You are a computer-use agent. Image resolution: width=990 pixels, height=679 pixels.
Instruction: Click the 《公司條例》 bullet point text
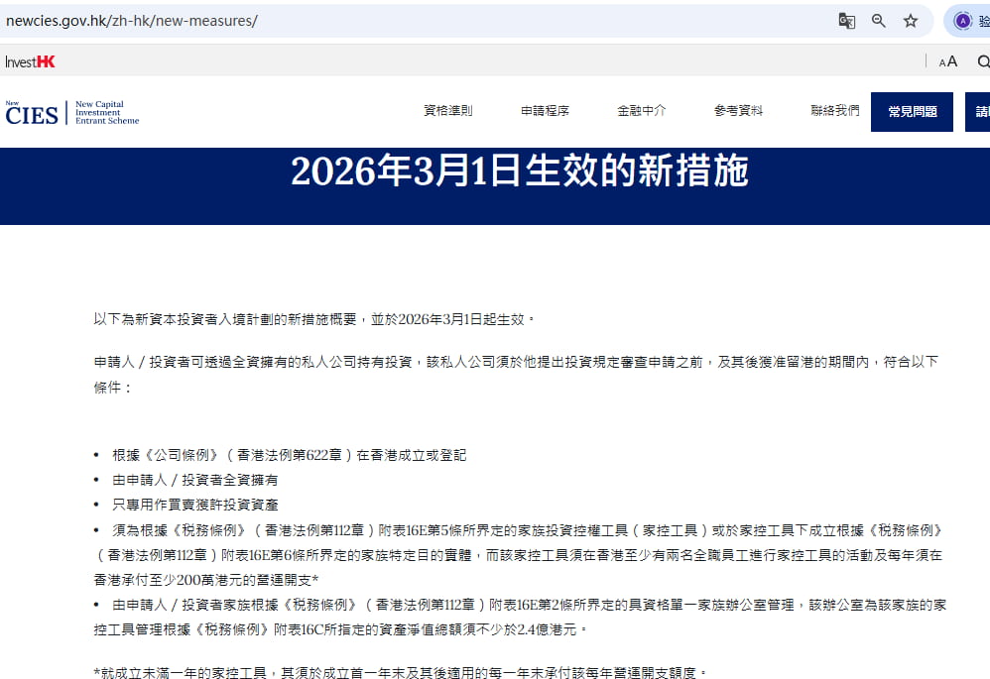[289, 455]
